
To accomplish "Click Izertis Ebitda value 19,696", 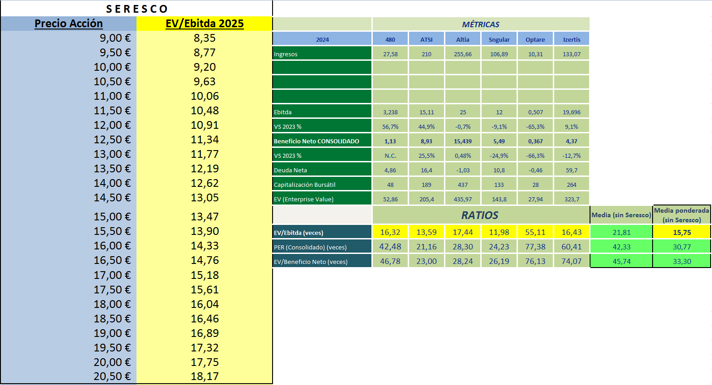I will [571, 112].
